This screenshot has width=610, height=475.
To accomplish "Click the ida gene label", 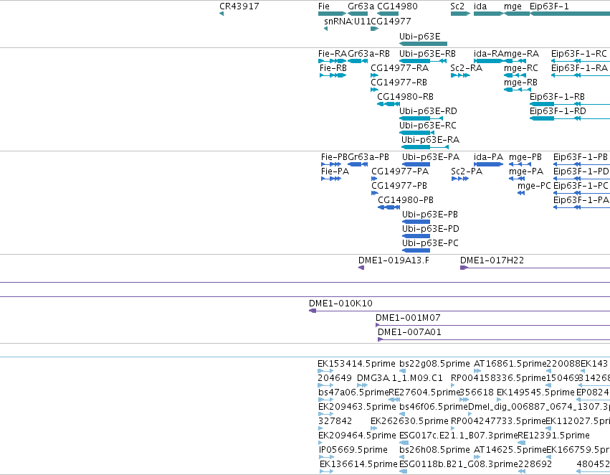I will pyautogui.click(x=480, y=6).
